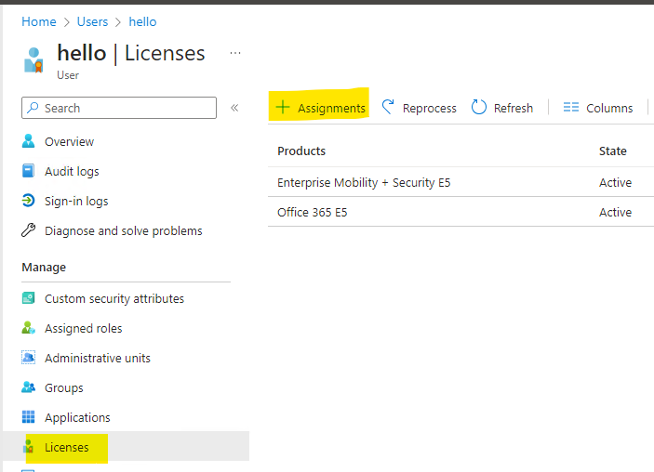Viewport: 654px width, 472px height.
Task: Click the Reprocess button
Action: coord(420,108)
